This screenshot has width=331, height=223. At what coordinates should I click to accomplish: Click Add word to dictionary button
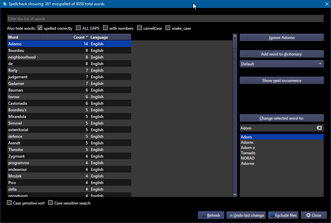coord(281,54)
